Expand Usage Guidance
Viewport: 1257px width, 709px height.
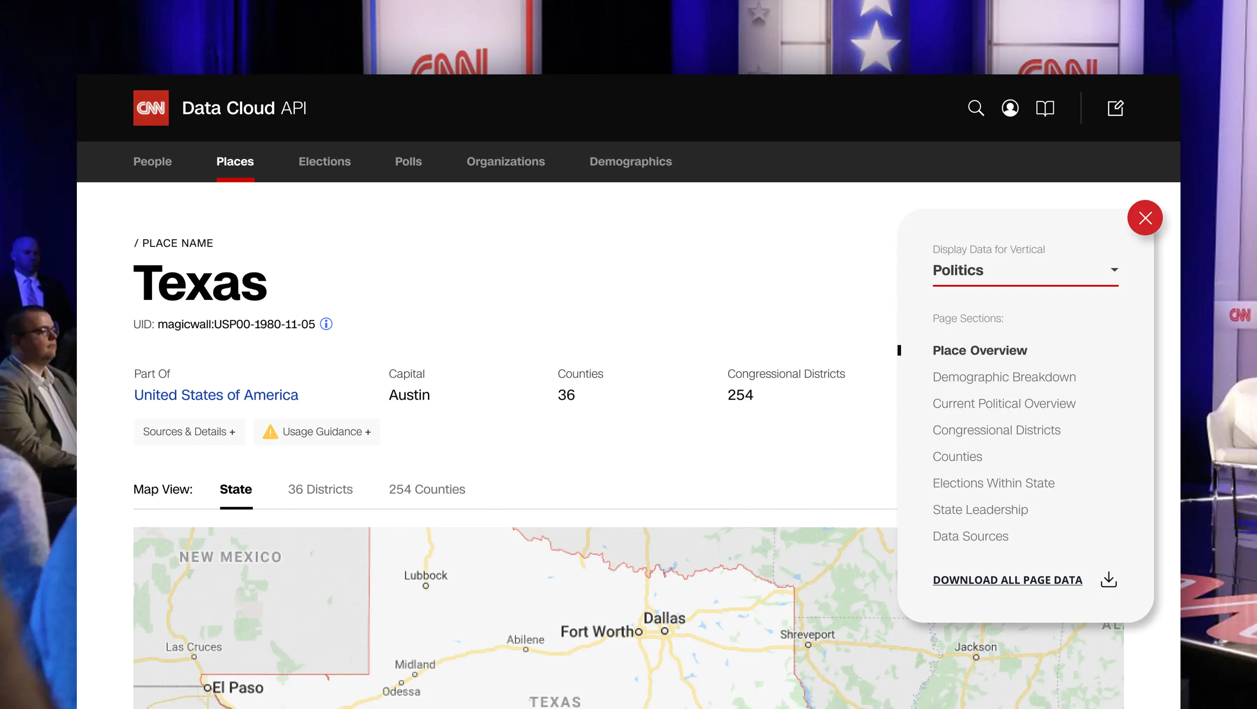pyautogui.click(x=316, y=432)
